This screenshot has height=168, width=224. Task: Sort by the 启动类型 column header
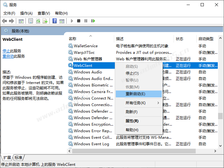pos(207,39)
